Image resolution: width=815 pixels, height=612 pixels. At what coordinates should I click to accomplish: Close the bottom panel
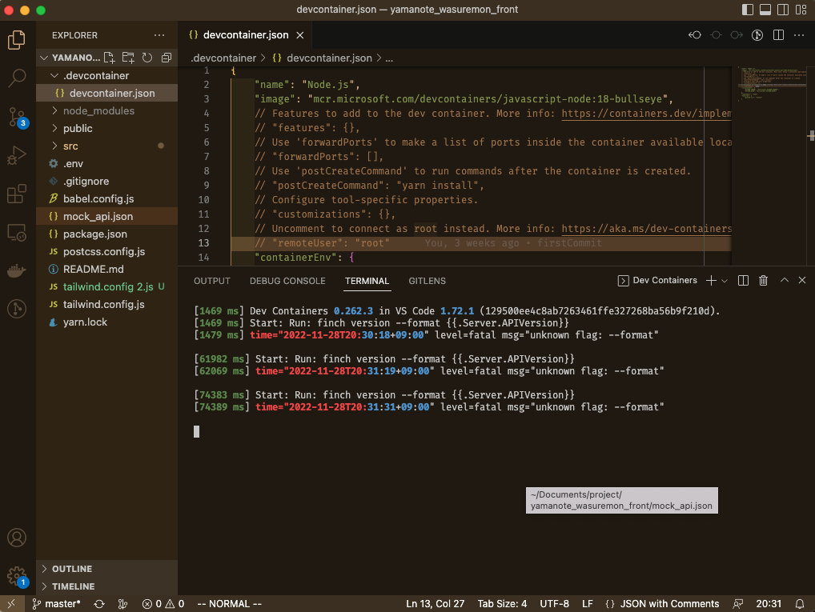click(x=802, y=281)
